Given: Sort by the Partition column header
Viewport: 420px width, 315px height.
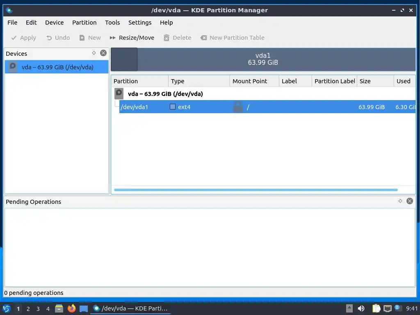Looking at the screenshot, I should pos(139,81).
